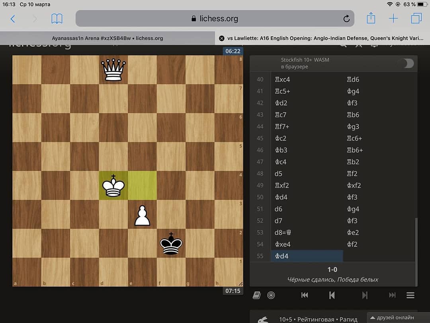Screen dimensions: 430x323
Task: Open Safari bookmarks book icon
Action: pyautogui.click(x=57, y=18)
